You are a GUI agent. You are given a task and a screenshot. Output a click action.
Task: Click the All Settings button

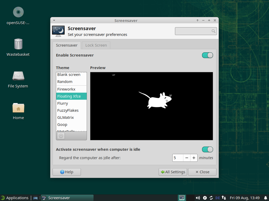173,172
